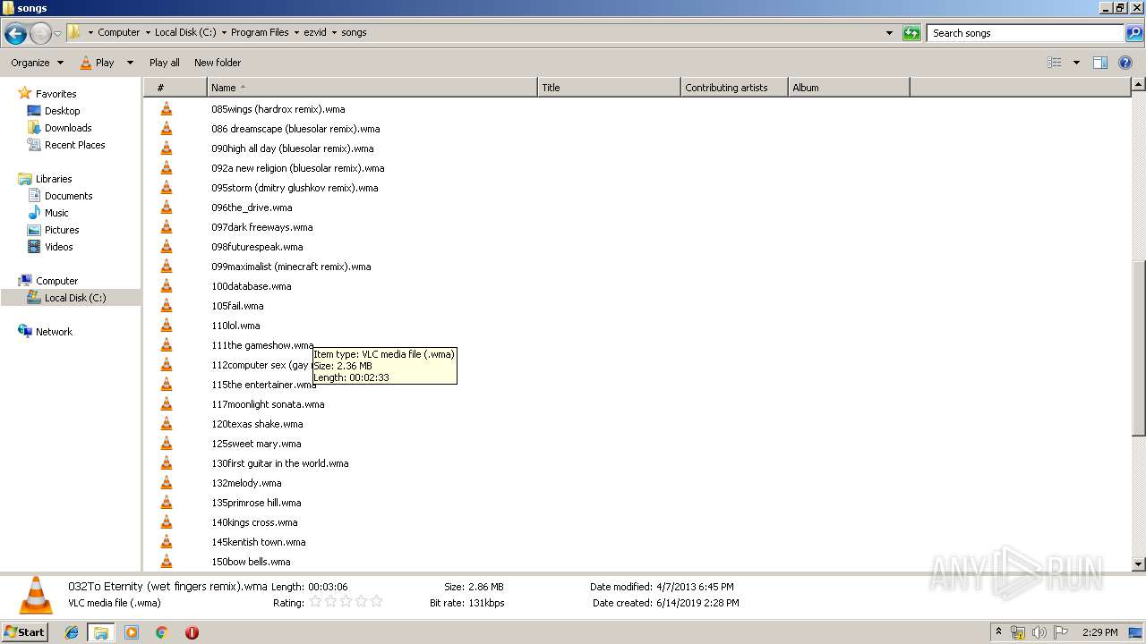
Task: Click VLC icon of 090high all day
Action: click(166, 148)
